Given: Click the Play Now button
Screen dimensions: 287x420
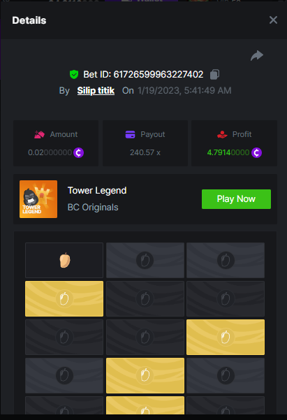Looking at the screenshot, I should [x=236, y=199].
